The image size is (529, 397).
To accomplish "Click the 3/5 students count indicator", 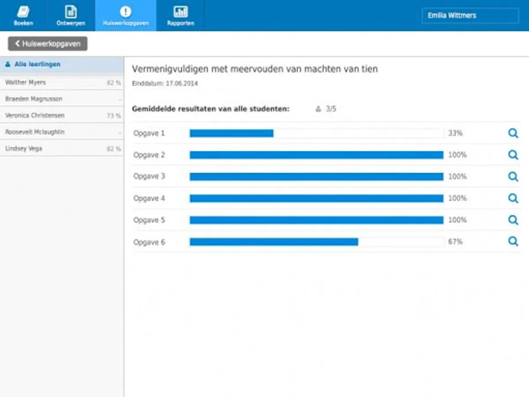I will tap(326, 109).
